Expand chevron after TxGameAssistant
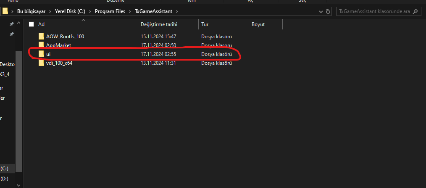 (x=177, y=11)
